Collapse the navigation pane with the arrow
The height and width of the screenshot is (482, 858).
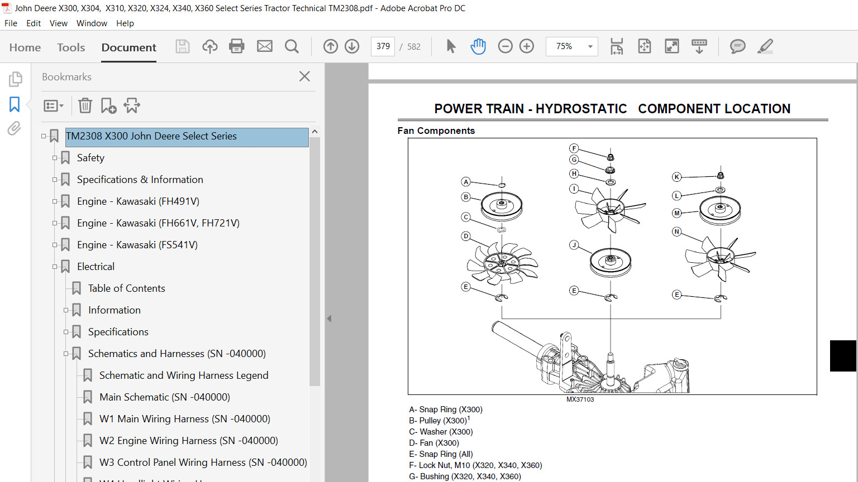tap(329, 319)
